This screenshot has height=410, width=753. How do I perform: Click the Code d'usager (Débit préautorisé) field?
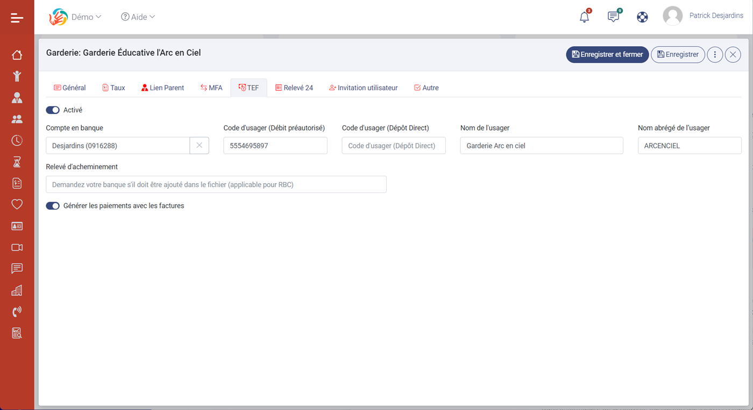coord(275,146)
